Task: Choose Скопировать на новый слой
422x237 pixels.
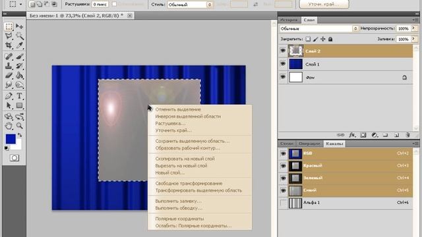Action: click(185, 159)
